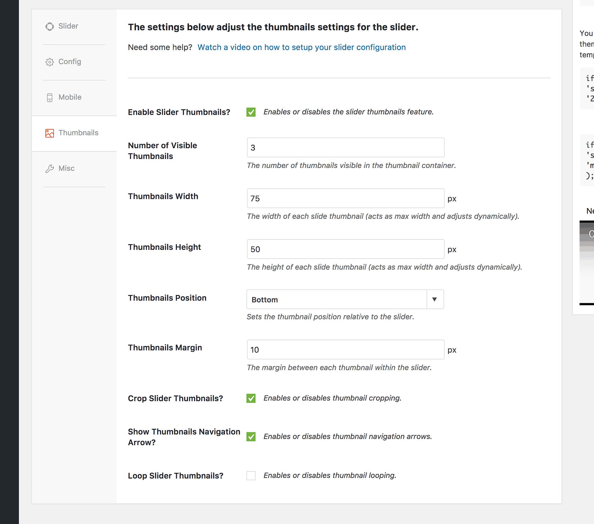Enable Loop Slider Thumbnails checkbox
This screenshot has height=524, width=594.
coord(251,475)
